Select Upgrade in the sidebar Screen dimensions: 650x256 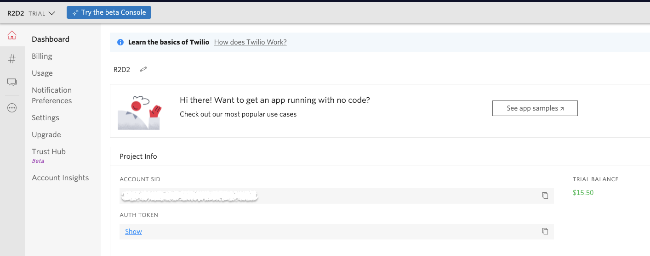coord(46,134)
